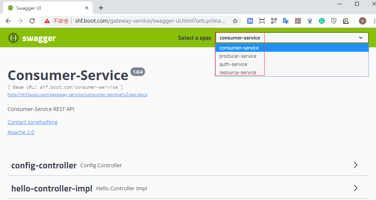Click the Evernote-style extension icon
Image resolution: width=376 pixels, height=200 pixels.
(346, 21)
